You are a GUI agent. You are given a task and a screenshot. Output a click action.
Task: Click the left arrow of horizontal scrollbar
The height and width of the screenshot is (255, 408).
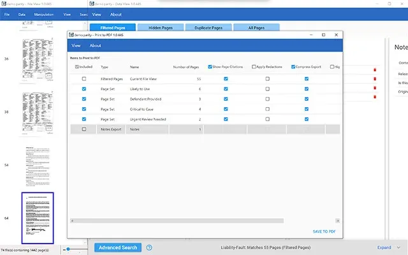(72, 221)
